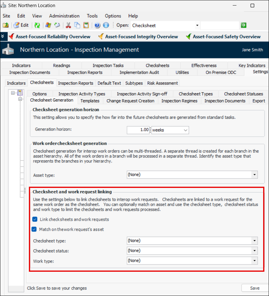
Task: Switch to Inspection Documents top tab
Action: 30,72
